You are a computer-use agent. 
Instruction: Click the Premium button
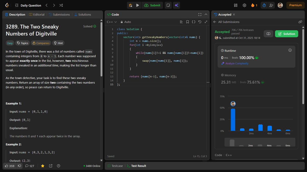point(295,5)
